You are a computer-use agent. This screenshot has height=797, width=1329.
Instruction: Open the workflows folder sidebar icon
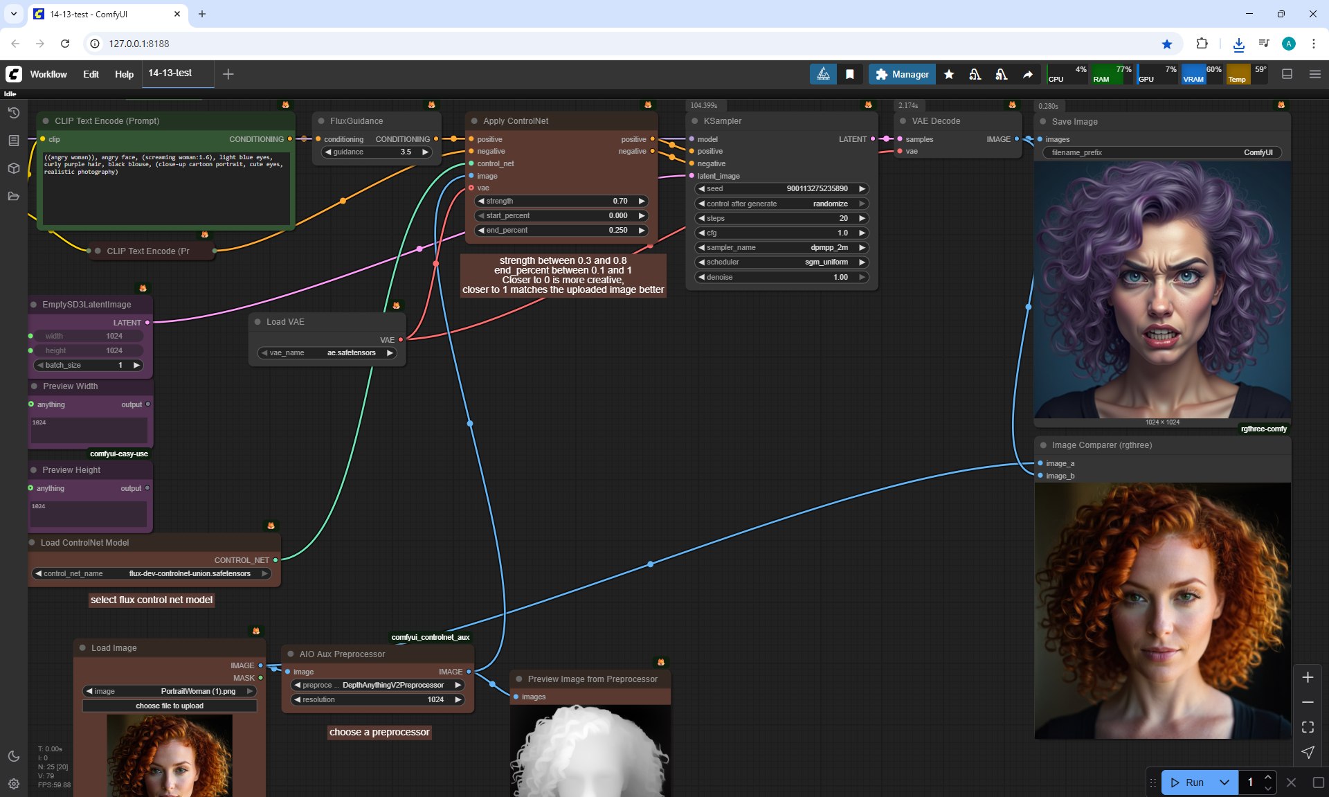[x=14, y=196]
